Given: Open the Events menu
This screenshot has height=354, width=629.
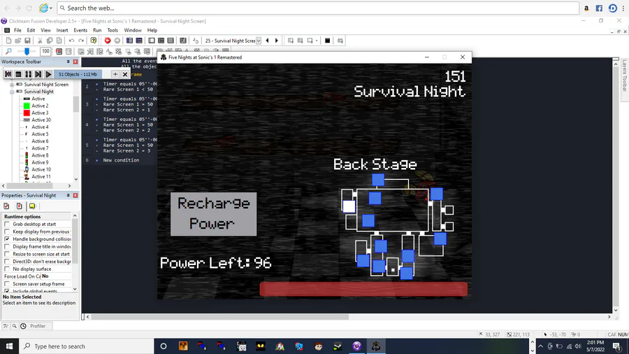Looking at the screenshot, I should pos(80,30).
